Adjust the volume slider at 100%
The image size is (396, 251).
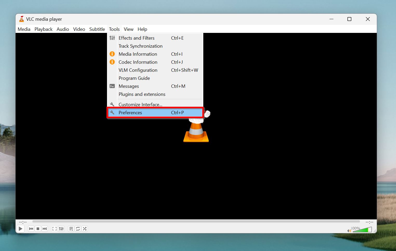362,230
